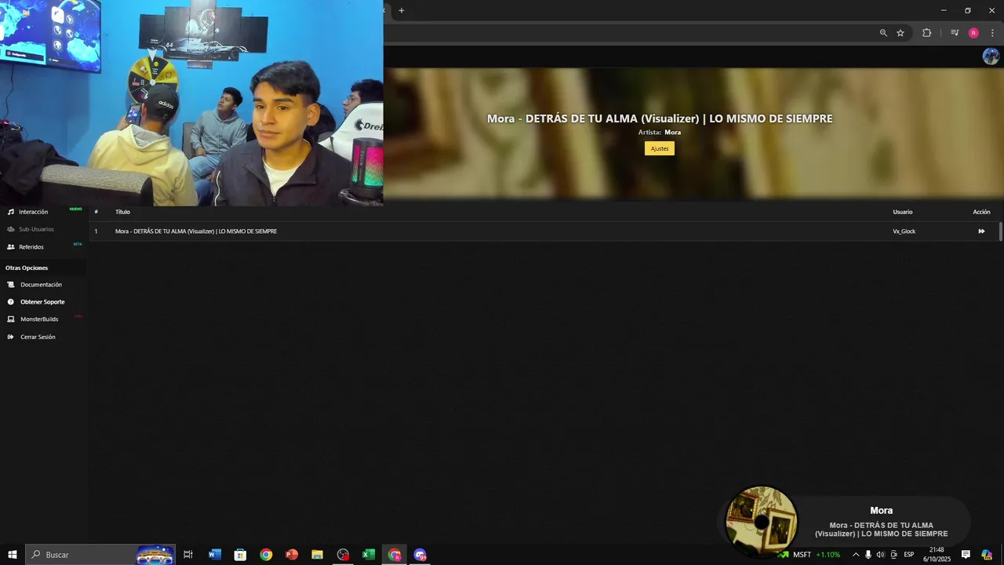Open the Copilot icon in the taskbar
Screen dimensions: 1004x565
(x=987, y=555)
